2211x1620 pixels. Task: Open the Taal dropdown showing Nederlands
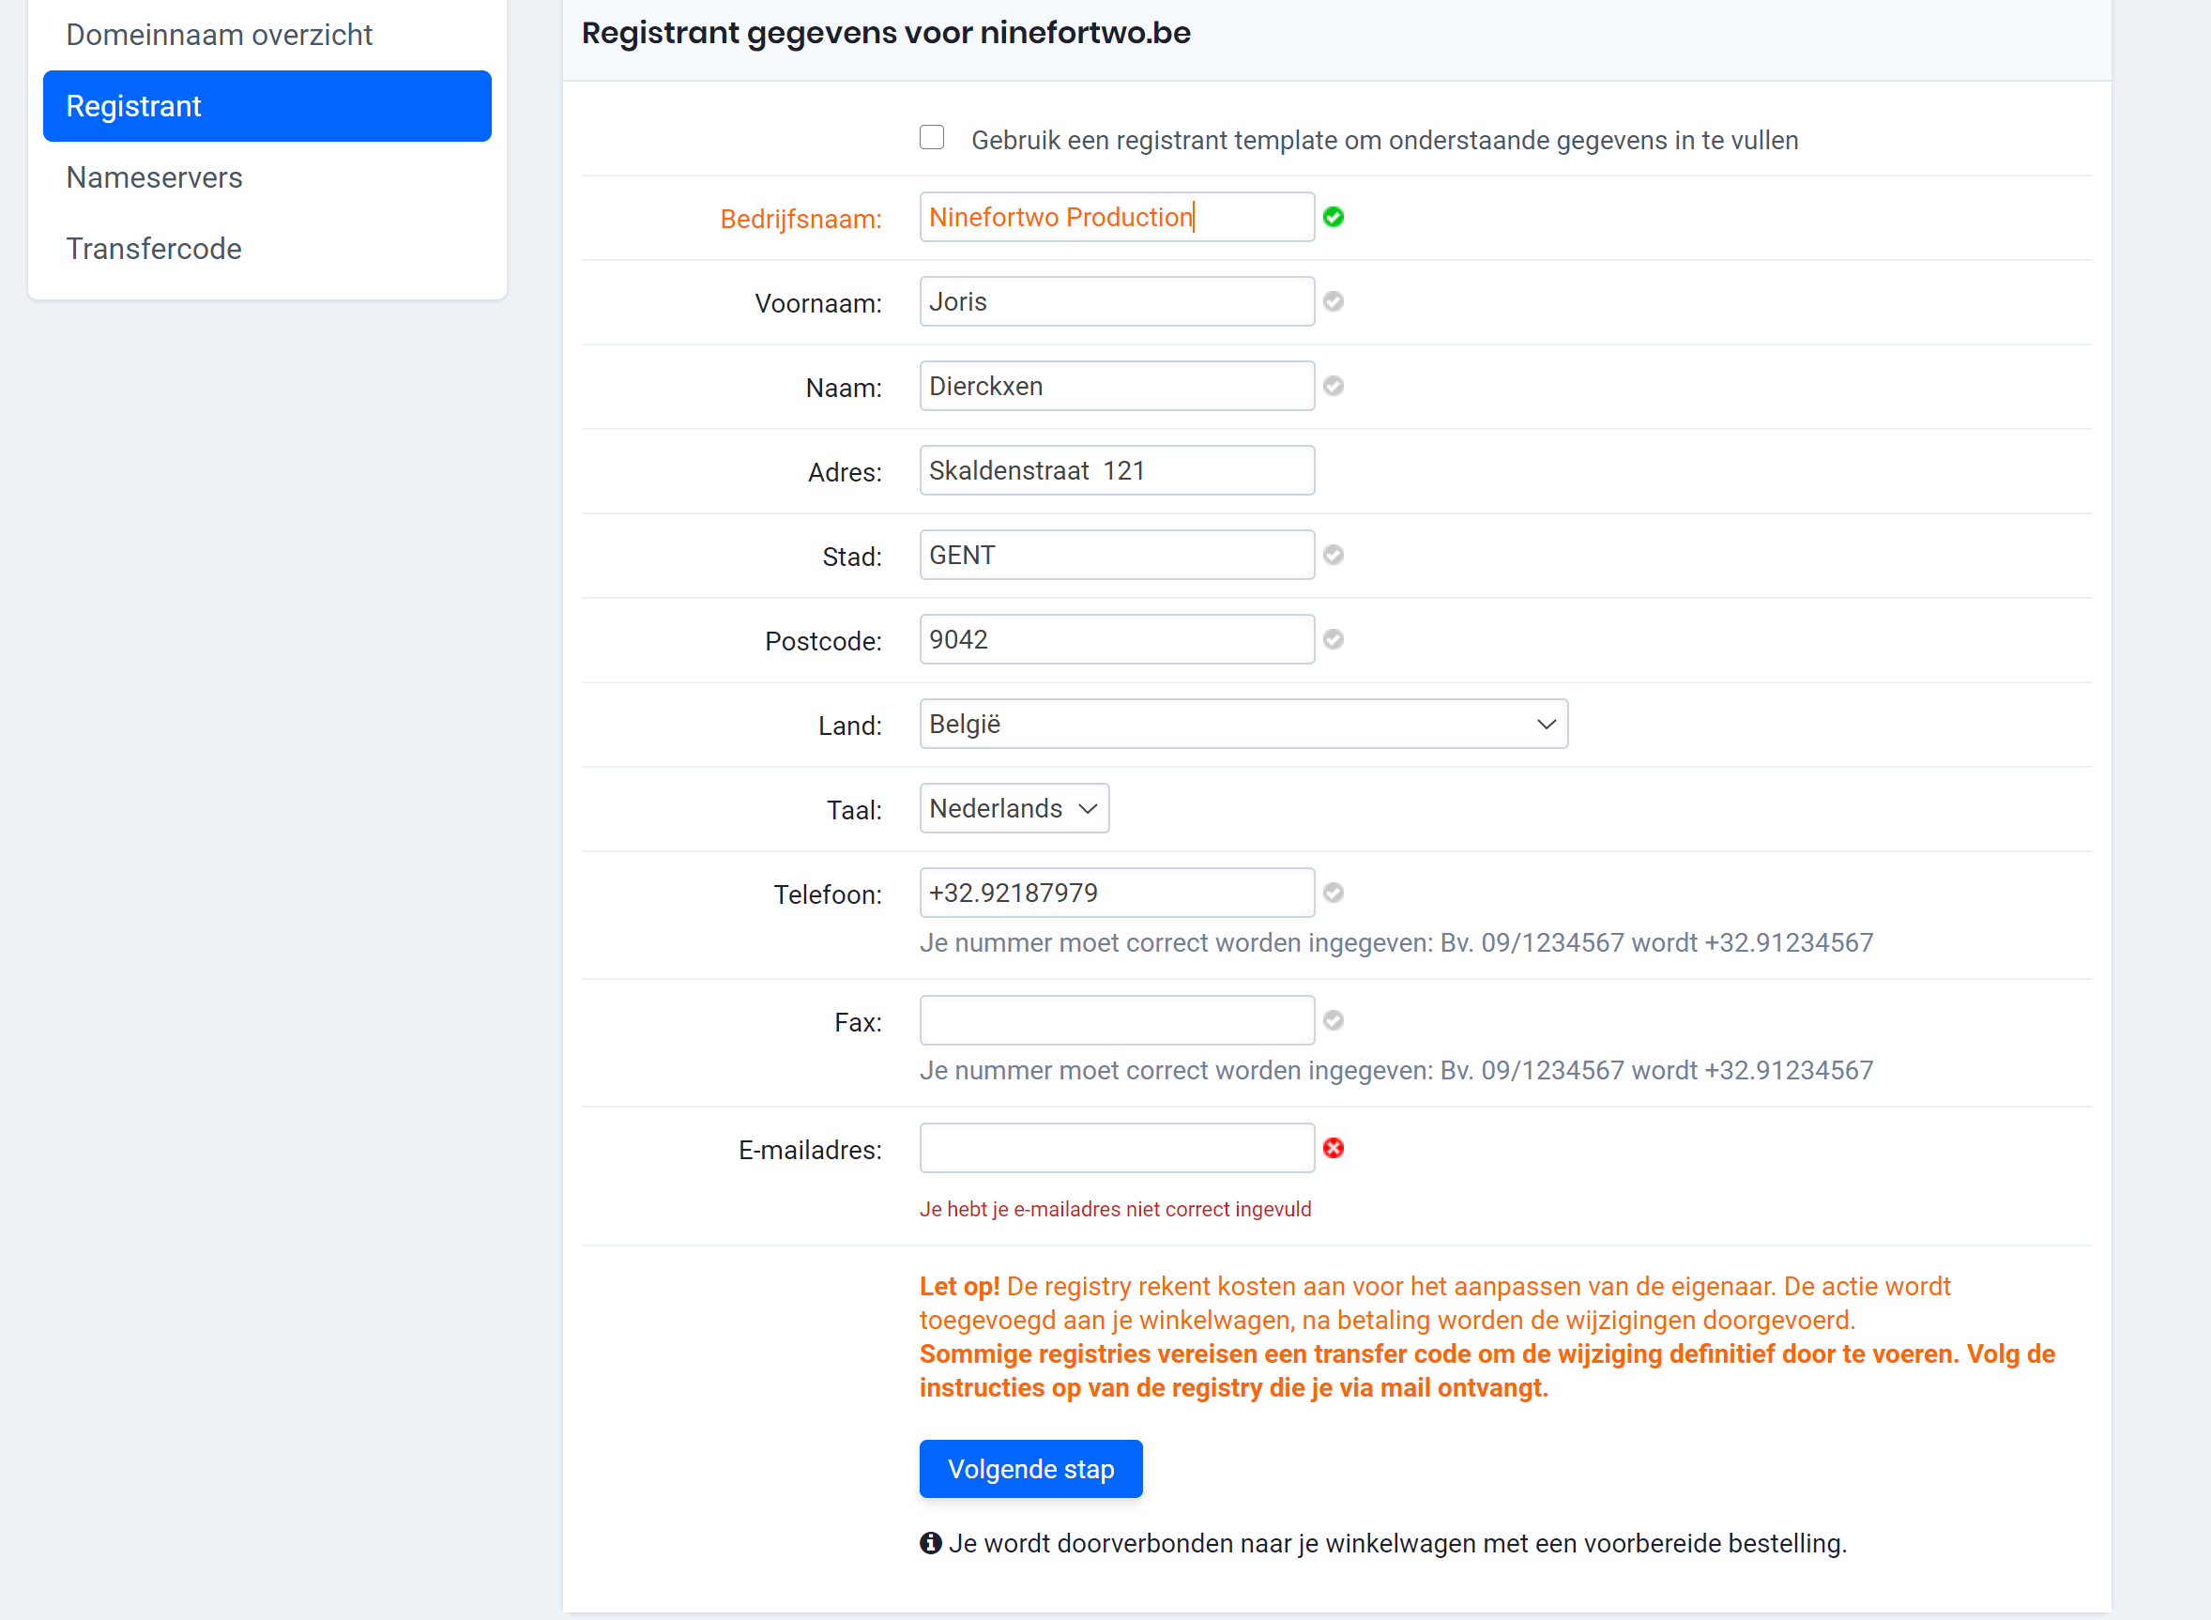click(1013, 808)
